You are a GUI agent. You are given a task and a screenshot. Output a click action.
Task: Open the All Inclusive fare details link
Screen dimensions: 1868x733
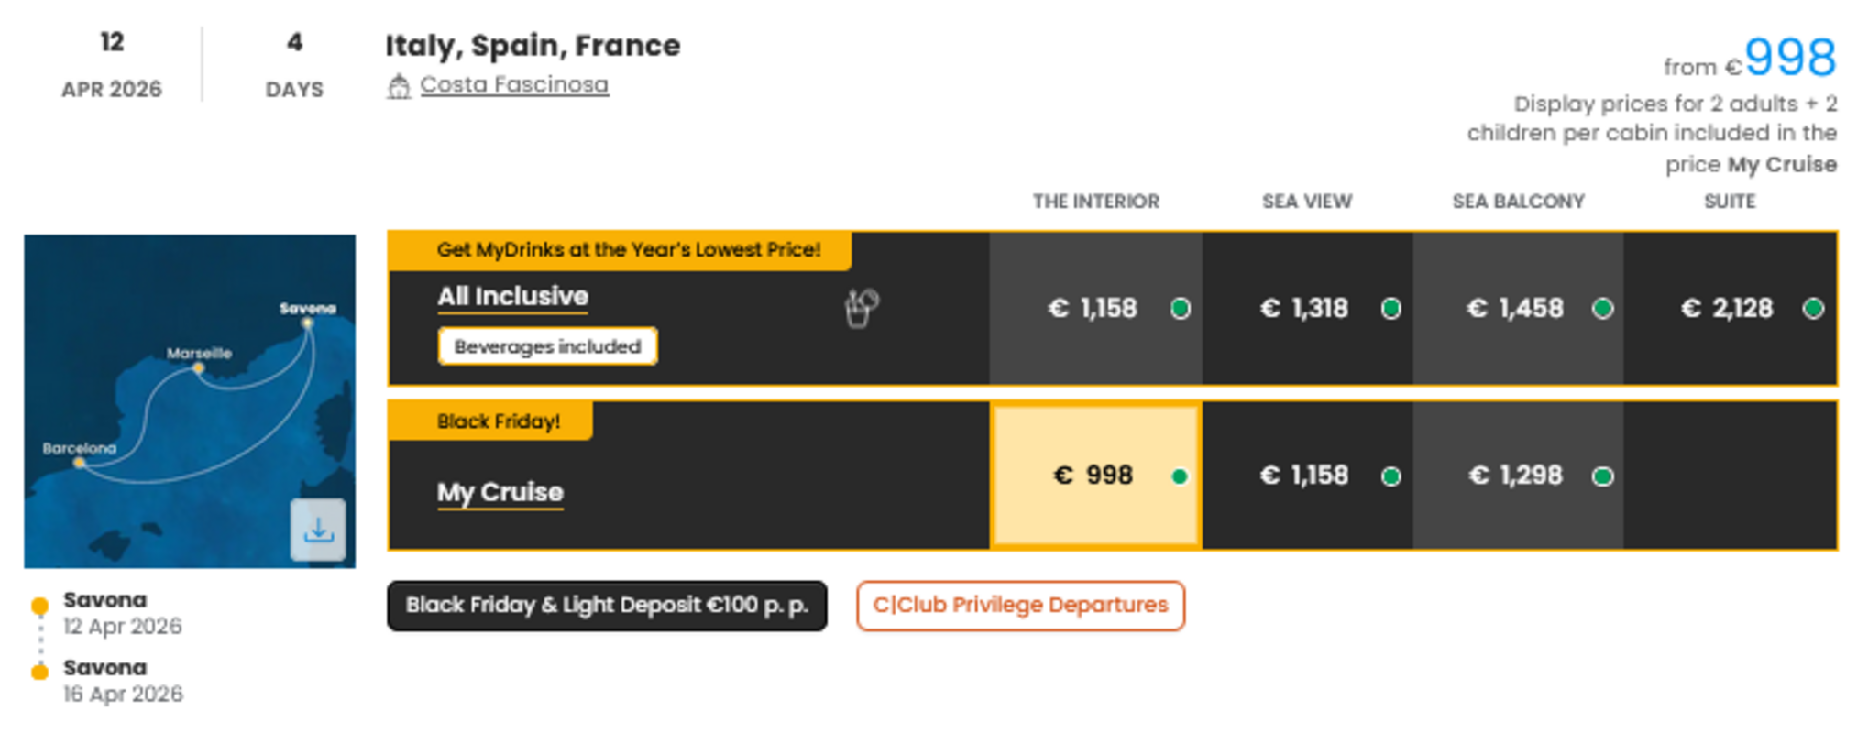512,297
